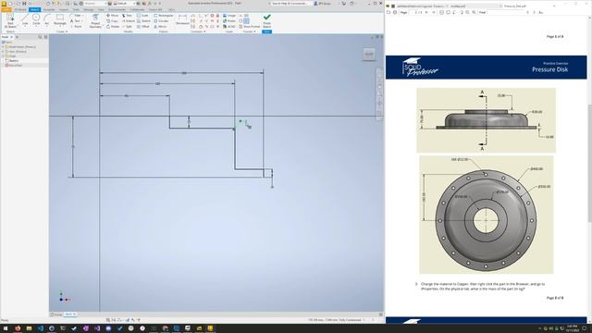Select the Copy modify tool

pyautogui.click(x=112, y=21)
